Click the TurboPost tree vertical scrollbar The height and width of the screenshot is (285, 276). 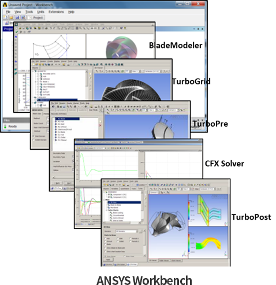(142, 206)
